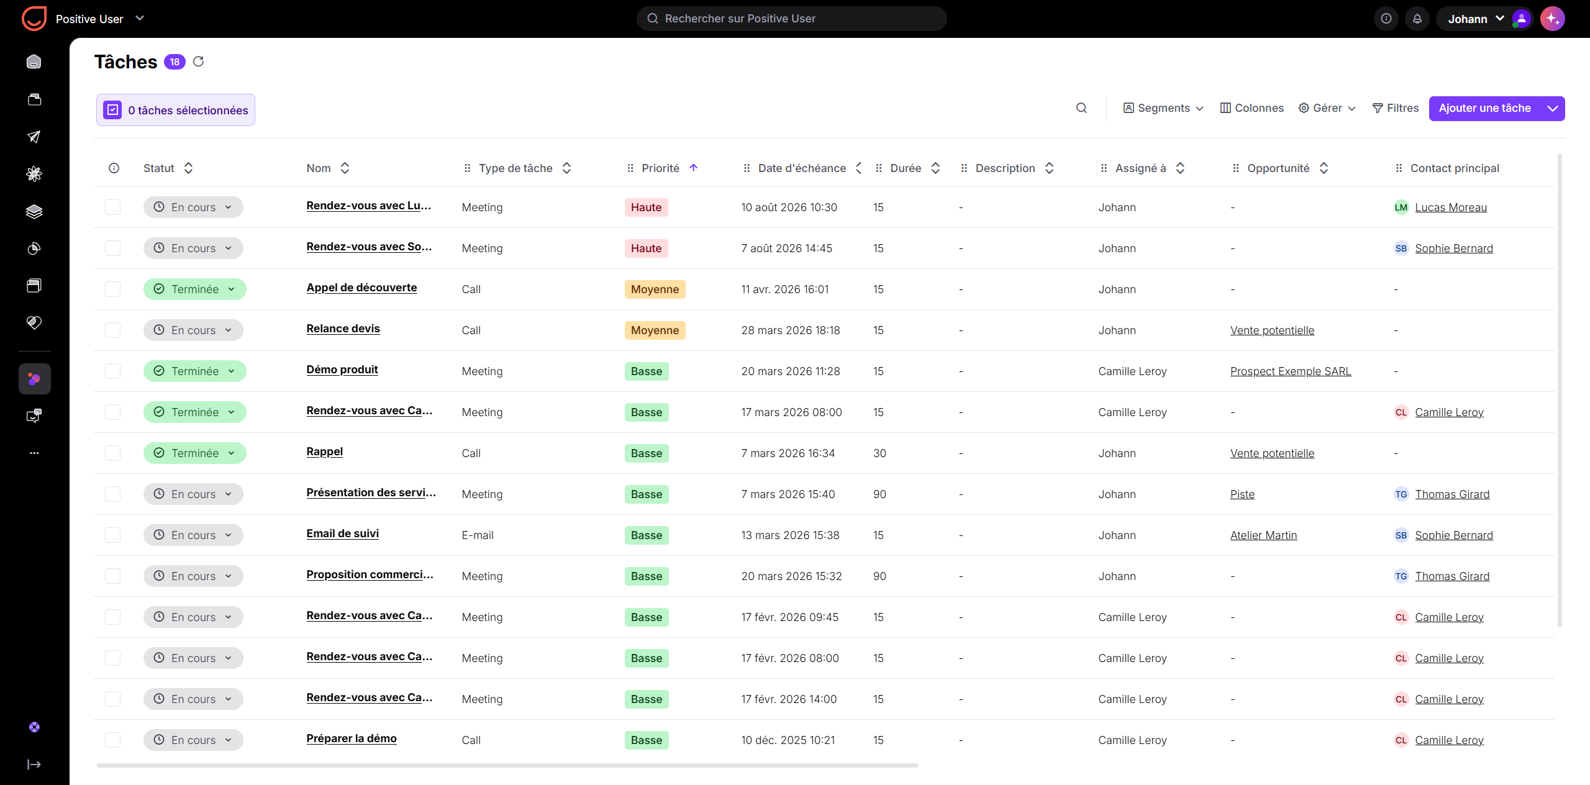Check the Préparer la démo row checkbox
This screenshot has width=1590, height=785.
[x=112, y=740]
